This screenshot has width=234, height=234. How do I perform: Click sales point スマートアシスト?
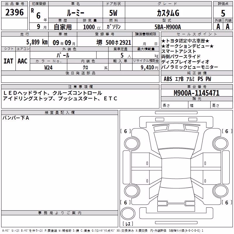tap(179, 51)
